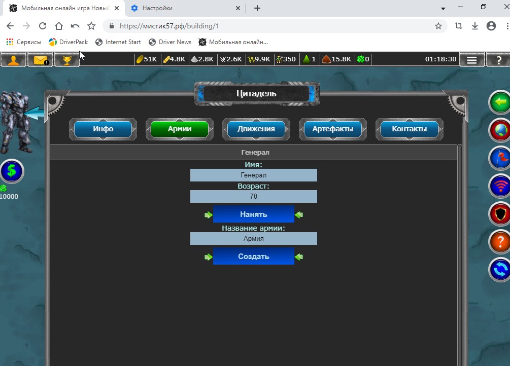Click the red flag round icon
The width and height of the screenshot is (510, 366).
(x=500, y=159)
